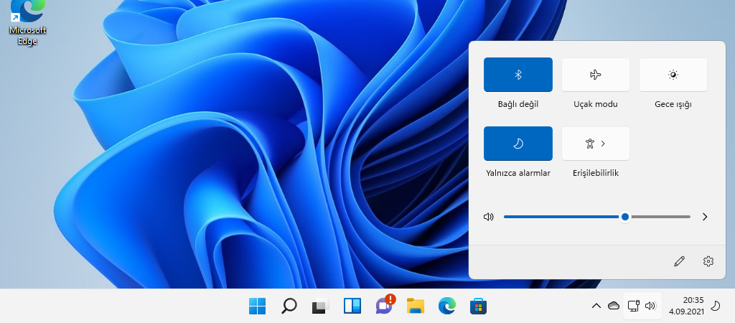Click the Erişilebilirlik label text
Image resolution: width=735 pixels, height=323 pixels.
click(595, 174)
